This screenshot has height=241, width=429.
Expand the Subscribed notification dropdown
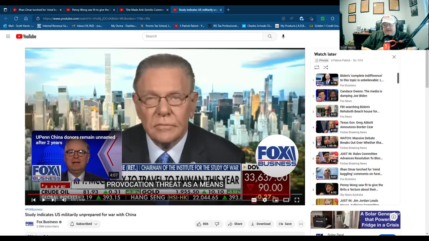tap(84, 224)
